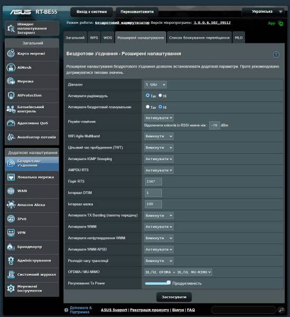Open the TX Bursting dropdown

[x=159, y=216]
